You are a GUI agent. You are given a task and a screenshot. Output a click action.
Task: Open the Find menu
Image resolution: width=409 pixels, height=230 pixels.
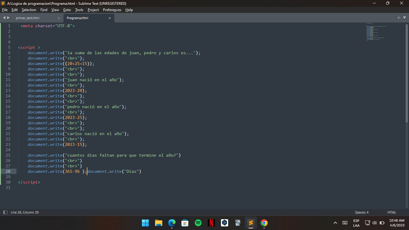click(x=44, y=10)
